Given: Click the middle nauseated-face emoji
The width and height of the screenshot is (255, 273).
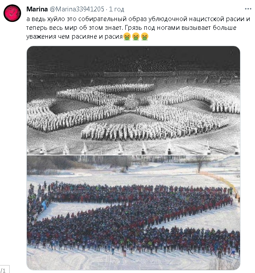Looking at the screenshot, I should point(136,36).
